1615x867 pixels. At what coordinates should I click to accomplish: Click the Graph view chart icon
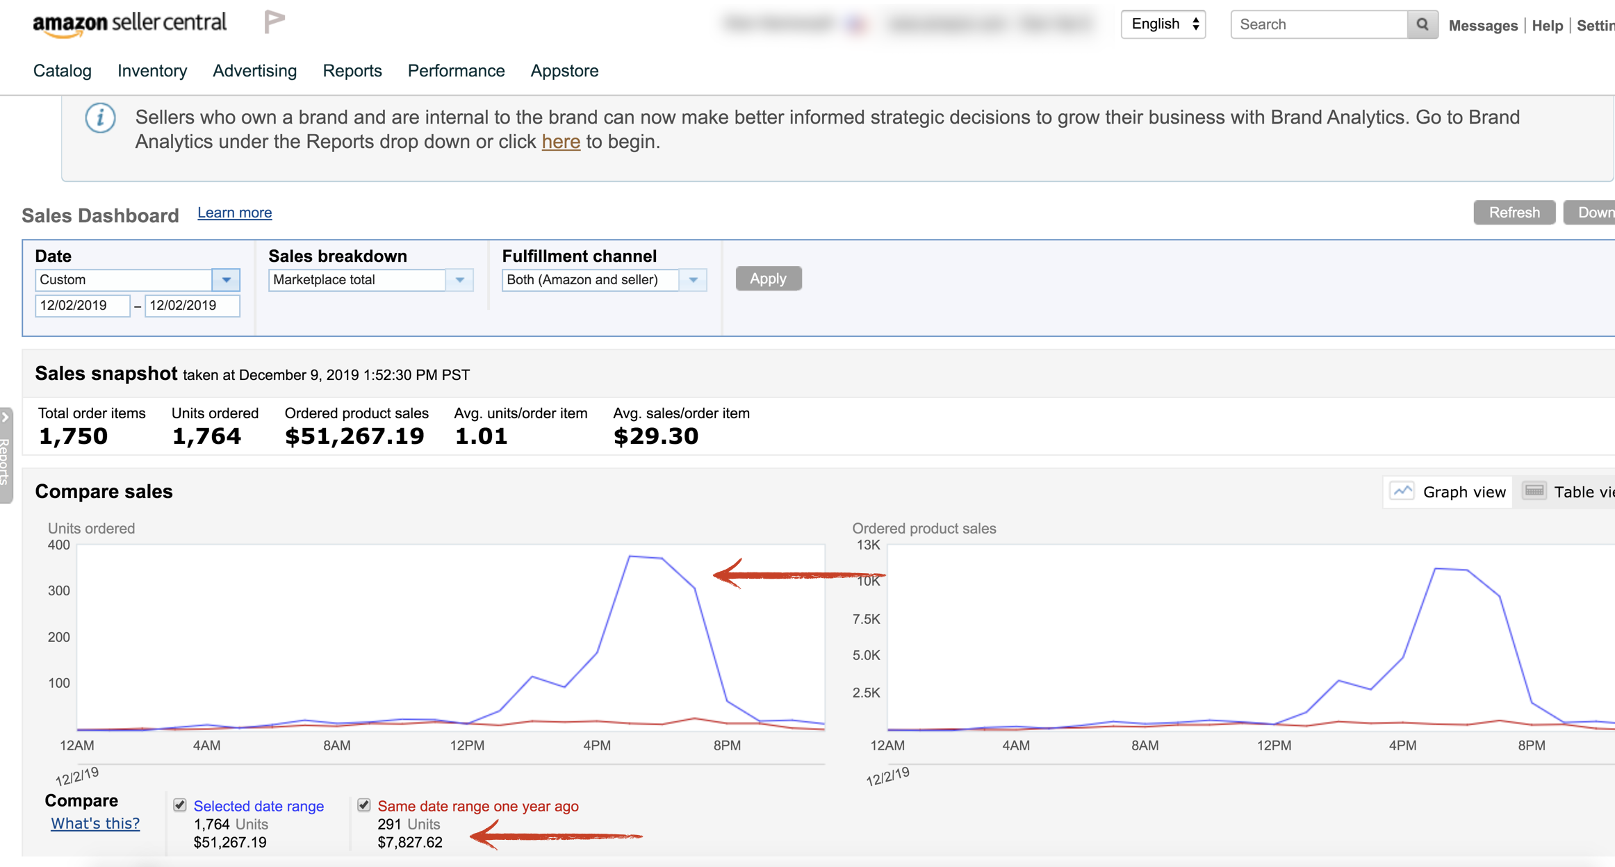click(1402, 491)
